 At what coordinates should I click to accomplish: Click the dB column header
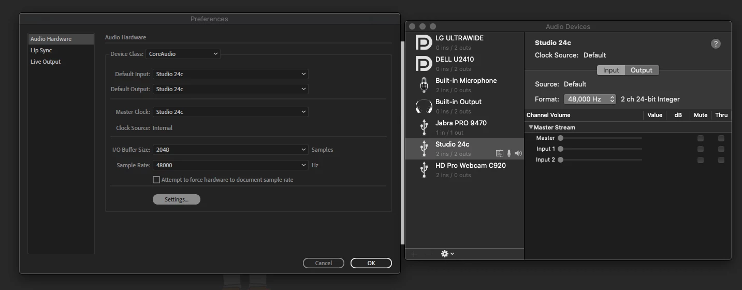coord(678,115)
